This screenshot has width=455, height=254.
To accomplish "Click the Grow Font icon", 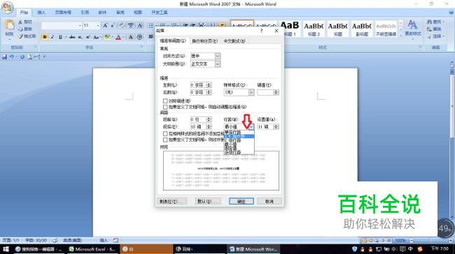I will click(105, 26).
